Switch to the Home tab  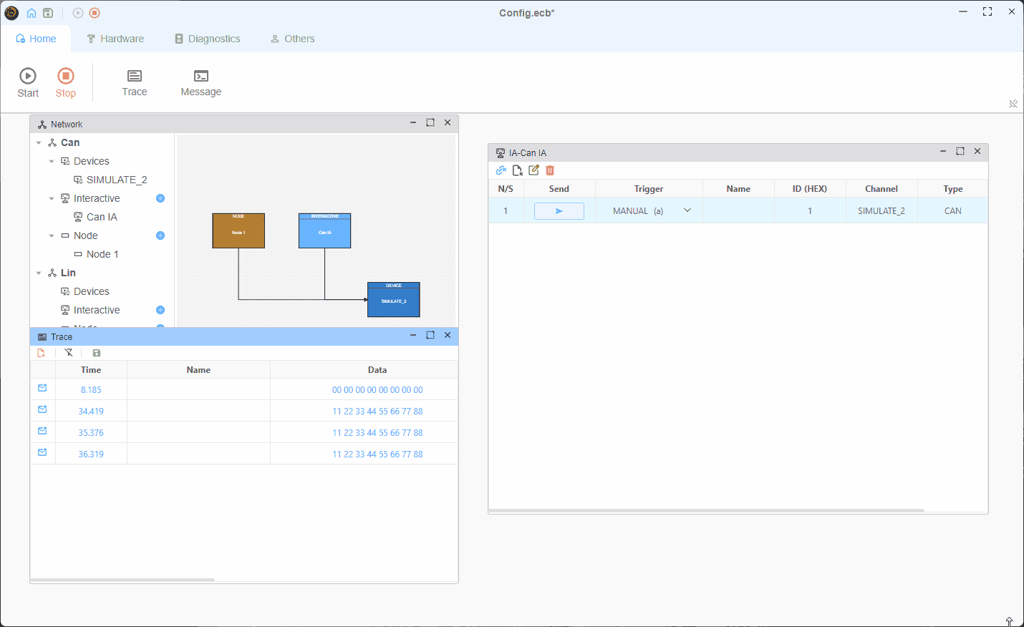(x=36, y=39)
